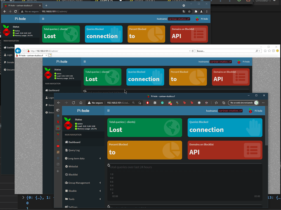The width and height of the screenshot is (281, 210).
Task: Click Total queries card in Edge window
Action: coord(145,127)
